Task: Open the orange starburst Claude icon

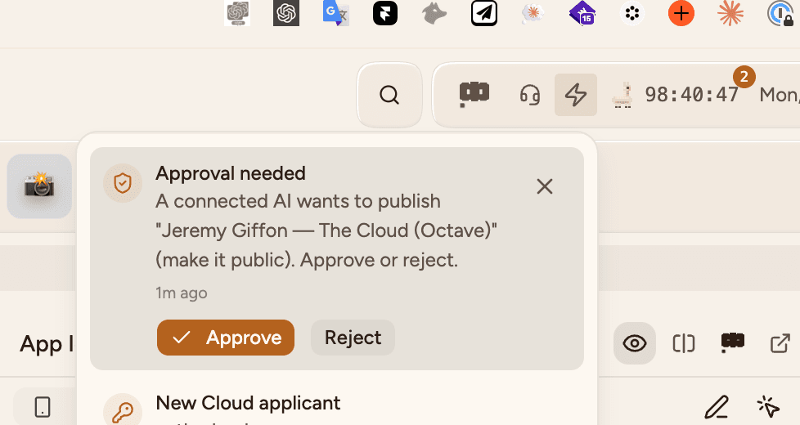Action: (730, 13)
